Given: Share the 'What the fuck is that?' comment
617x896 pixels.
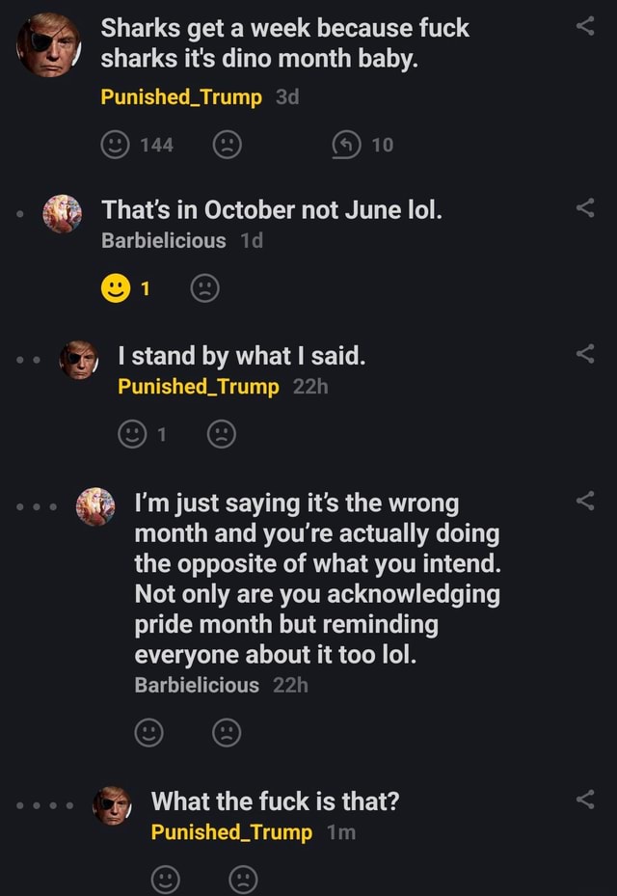Looking at the screenshot, I should 585,799.
